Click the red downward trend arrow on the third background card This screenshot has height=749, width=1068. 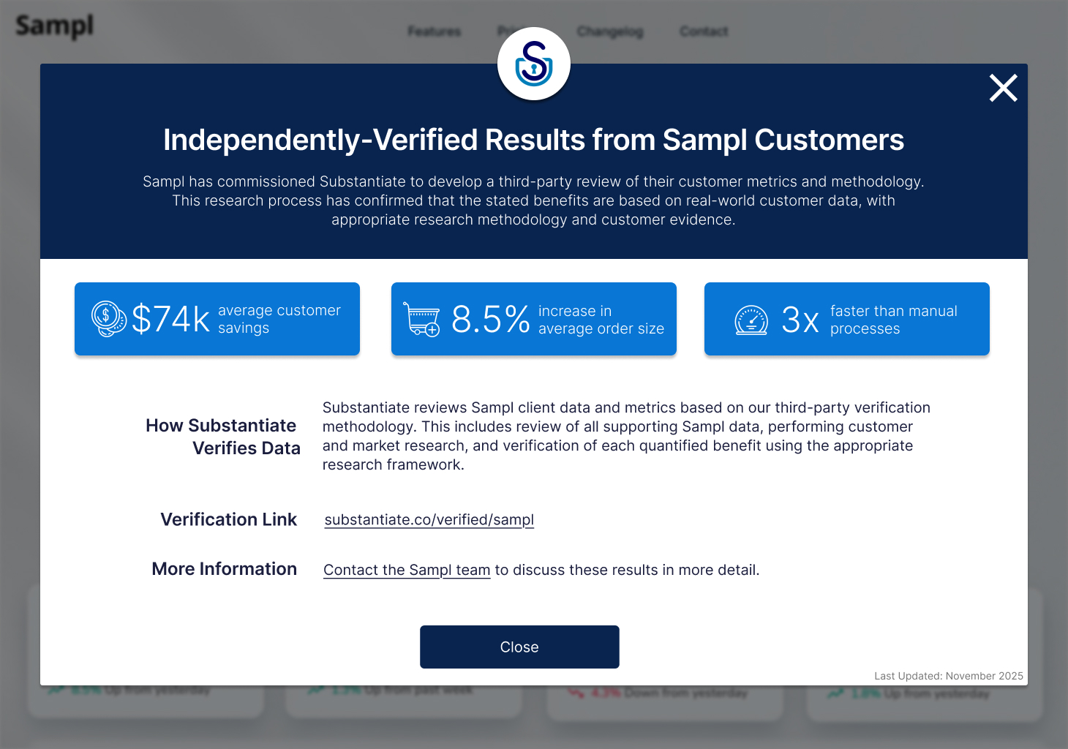[x=576, y=692]
